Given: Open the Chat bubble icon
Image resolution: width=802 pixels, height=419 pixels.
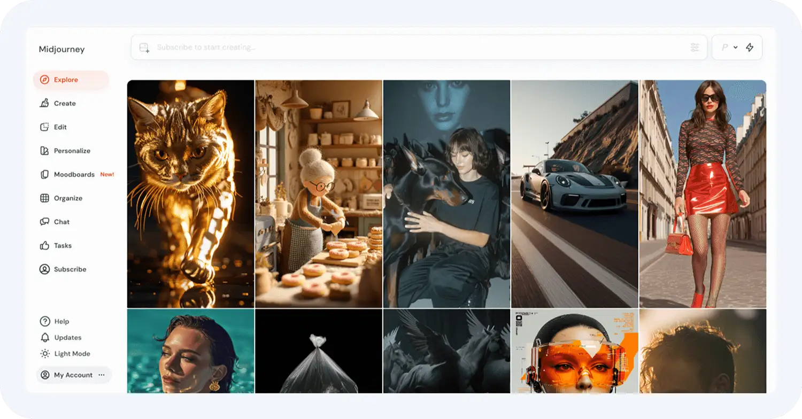Looking at the screenshot, I should tap(45, 222).
